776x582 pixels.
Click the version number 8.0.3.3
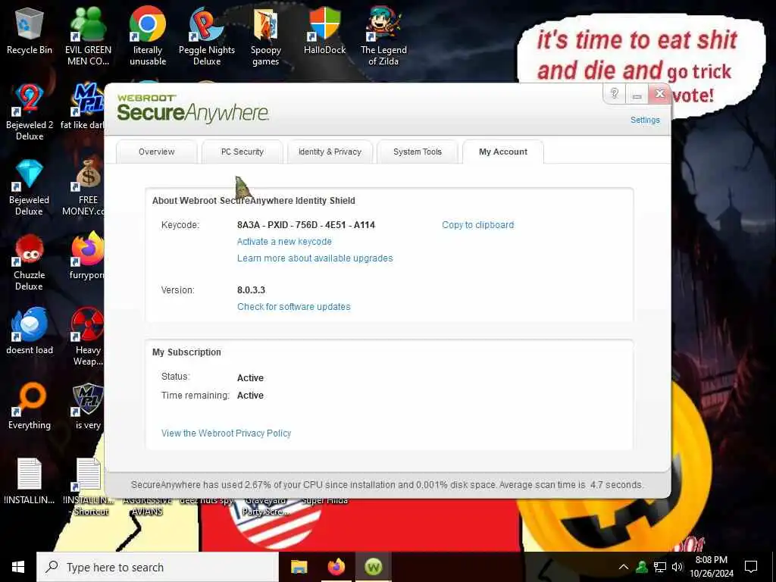pyautogui.click(x=251, y=290)
